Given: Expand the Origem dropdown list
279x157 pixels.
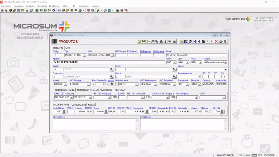Looking at the screenshot, I should click(225, 62).
